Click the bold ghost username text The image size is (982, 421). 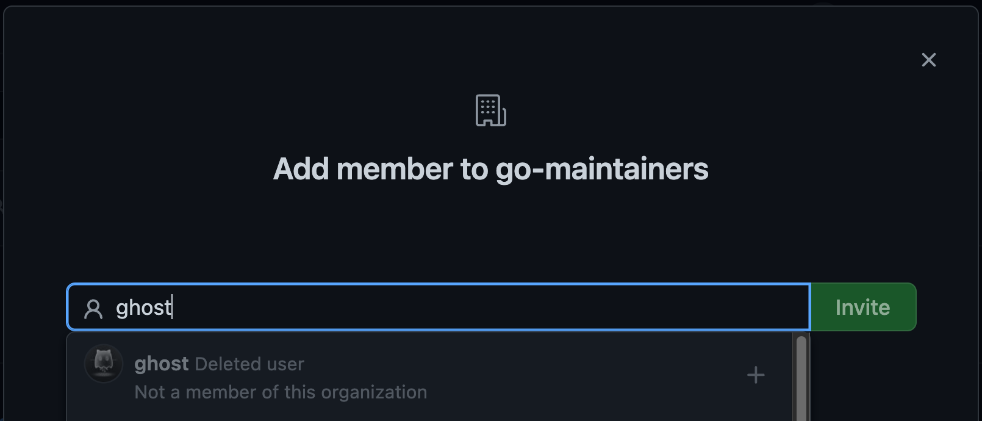tap(161, 364)
